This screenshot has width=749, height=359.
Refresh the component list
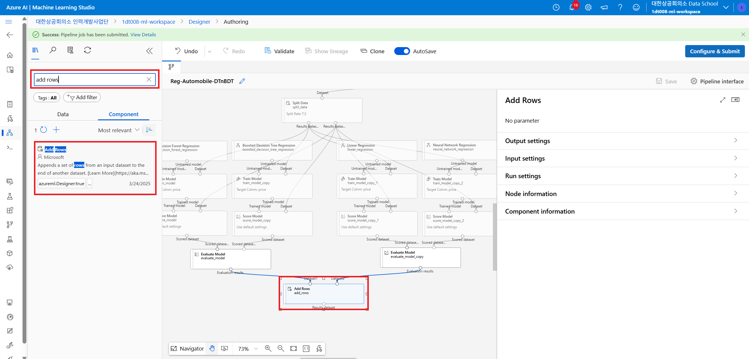click(x=44, y=130)
